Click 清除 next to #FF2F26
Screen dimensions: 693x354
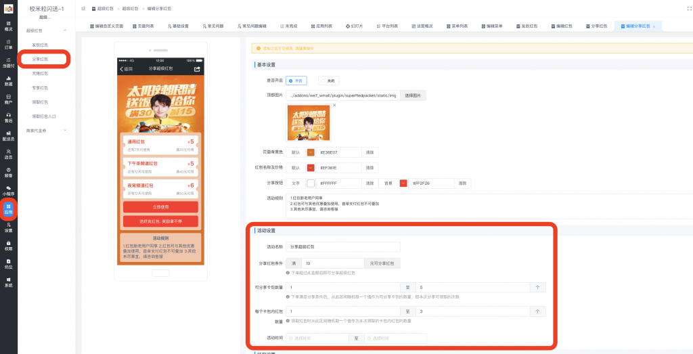click(x=462, y=183)
